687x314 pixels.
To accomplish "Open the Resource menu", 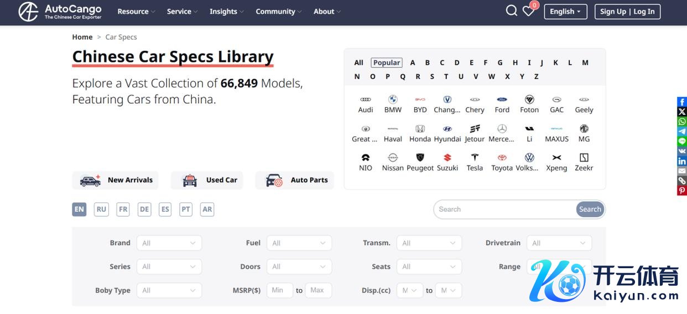I will [x=136, y=12].
